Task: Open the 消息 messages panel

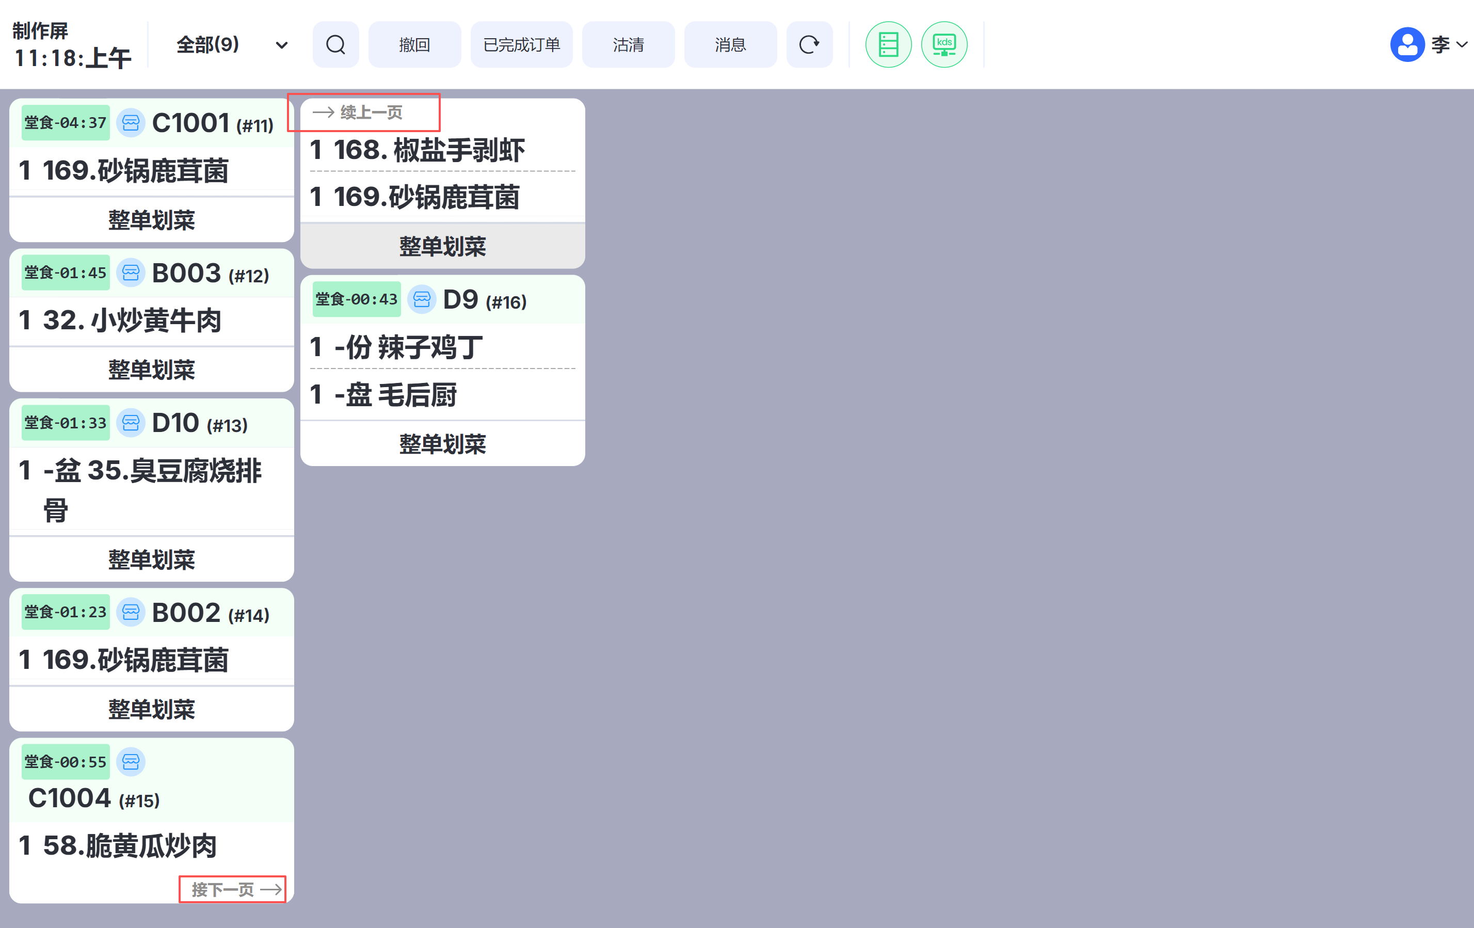Action: [730, 45]
